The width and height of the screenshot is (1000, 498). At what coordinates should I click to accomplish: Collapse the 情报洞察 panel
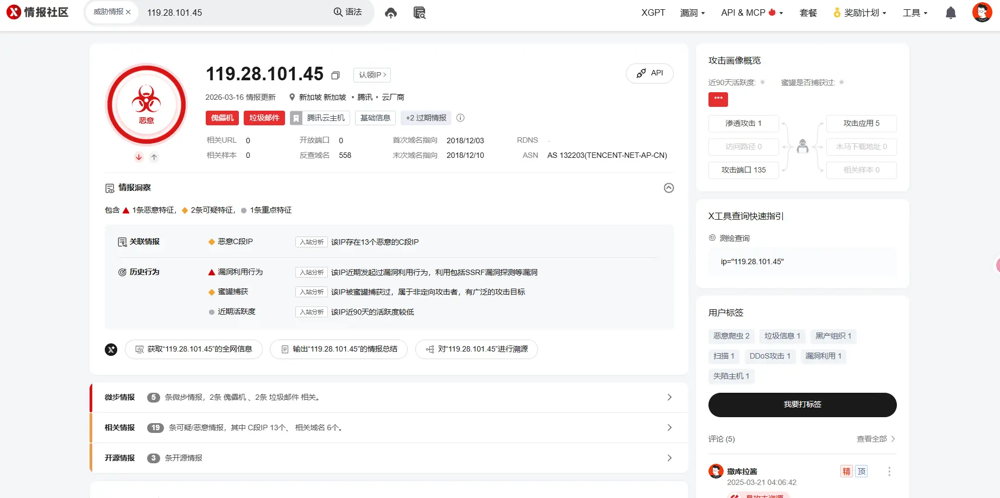[x=668, y=188]
